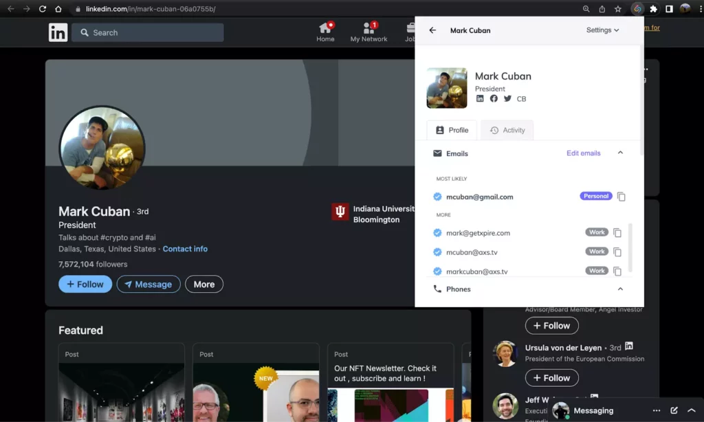Follow the Advisor/Board Member angel investor suggestion

coord(552,326)
